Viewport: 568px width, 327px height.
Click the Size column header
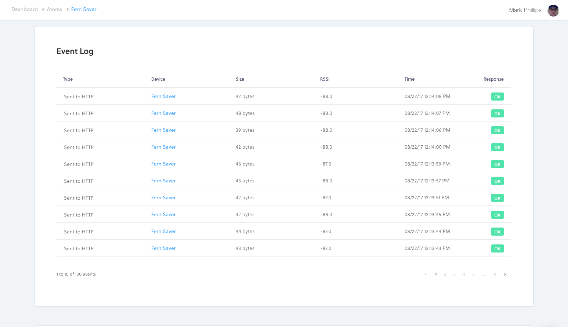click(x=240, y=79)
